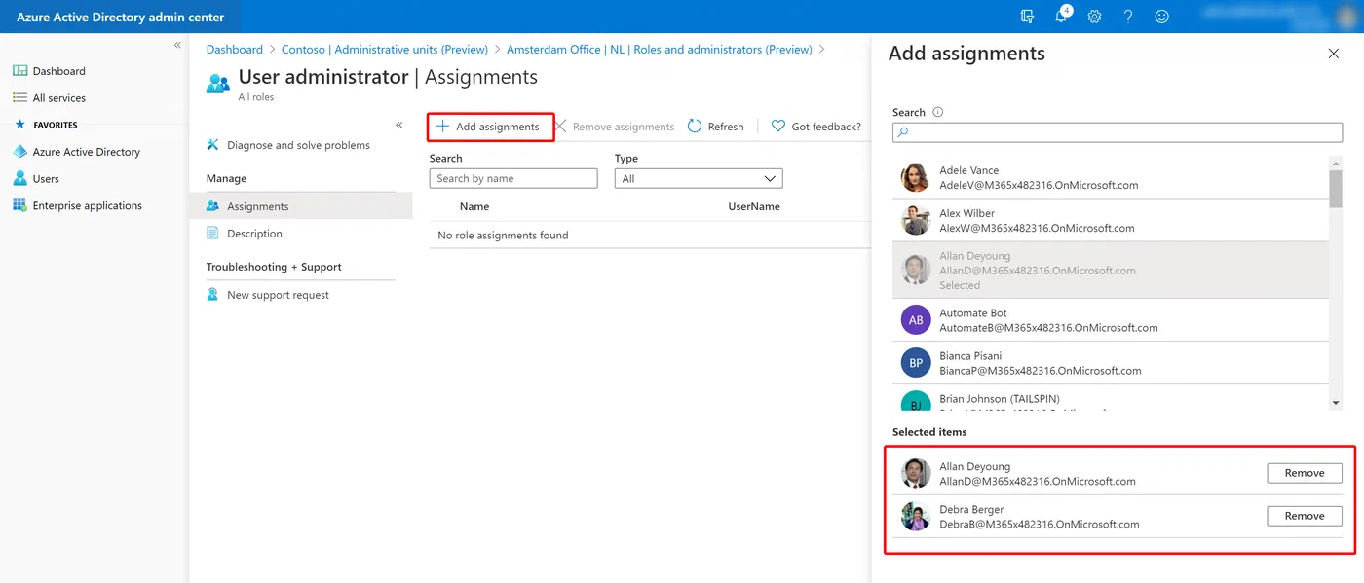1364x583 pixels.
Task: Click the plus icon for Add assignments
Action: (443, 127)
